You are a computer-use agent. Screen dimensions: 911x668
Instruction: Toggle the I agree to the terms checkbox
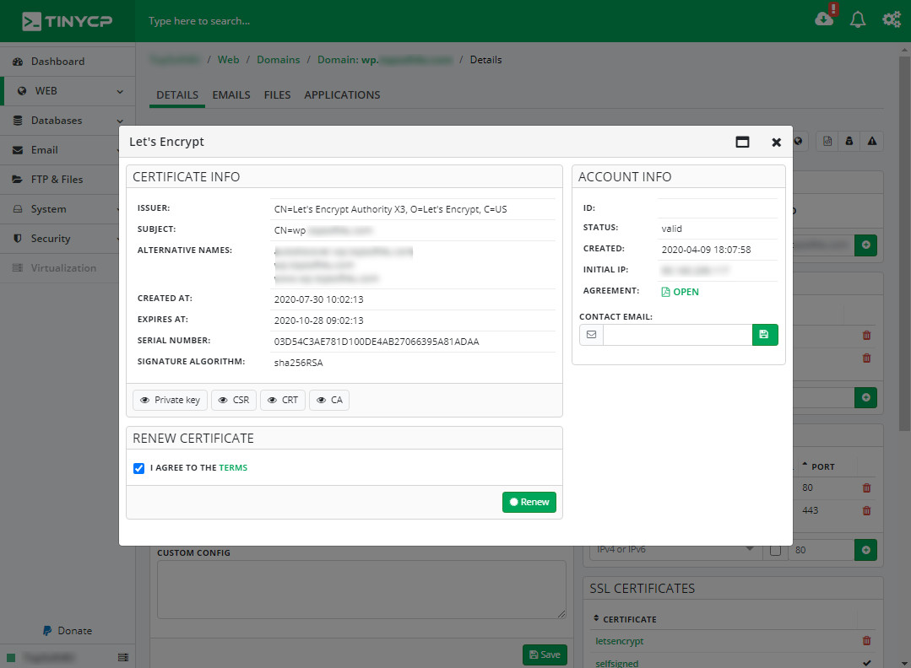click(138, 468)
